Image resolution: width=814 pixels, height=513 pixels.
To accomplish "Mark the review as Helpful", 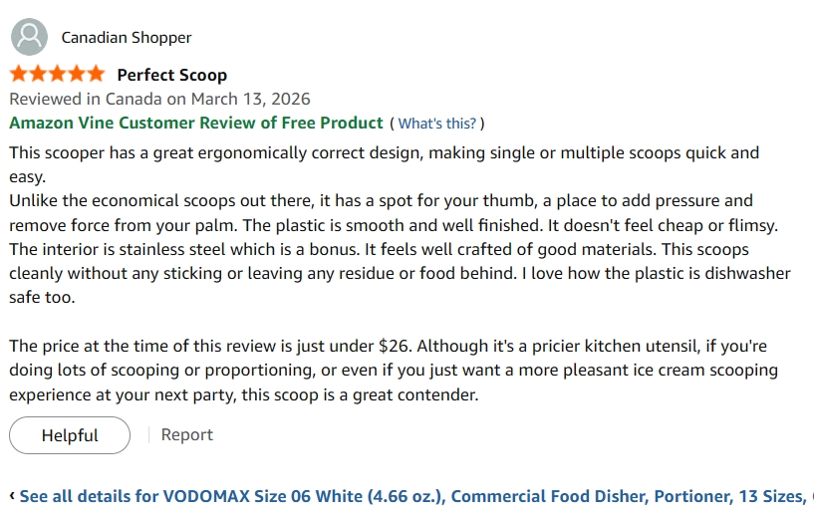I will [70, 435].
